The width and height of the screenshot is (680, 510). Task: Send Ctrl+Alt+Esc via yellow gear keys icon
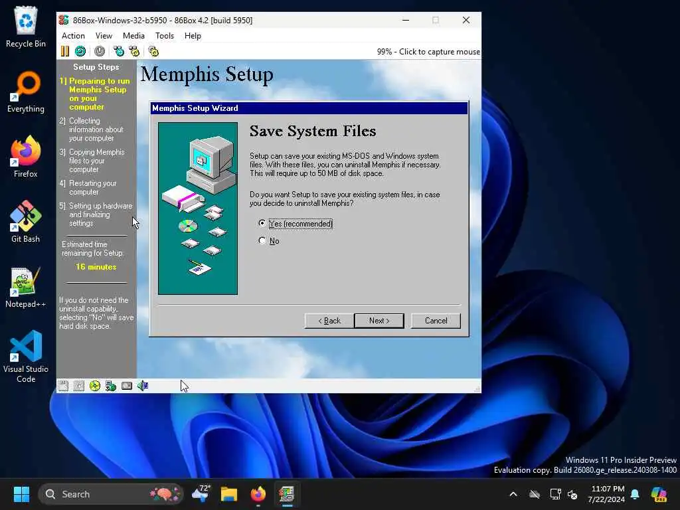[134, 51]
